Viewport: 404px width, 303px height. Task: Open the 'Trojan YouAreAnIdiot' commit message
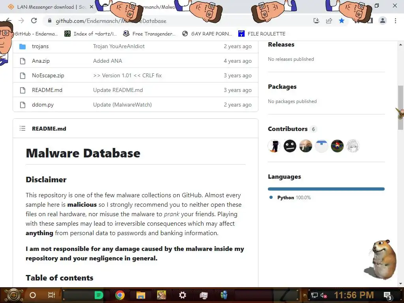pos(119,47)
